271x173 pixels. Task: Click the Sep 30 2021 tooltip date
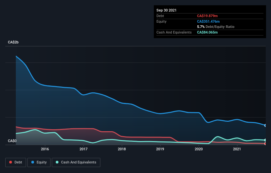pos(166,10)
